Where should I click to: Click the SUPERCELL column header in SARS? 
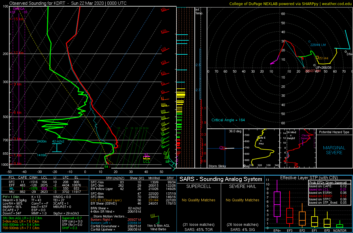point(199,187)
